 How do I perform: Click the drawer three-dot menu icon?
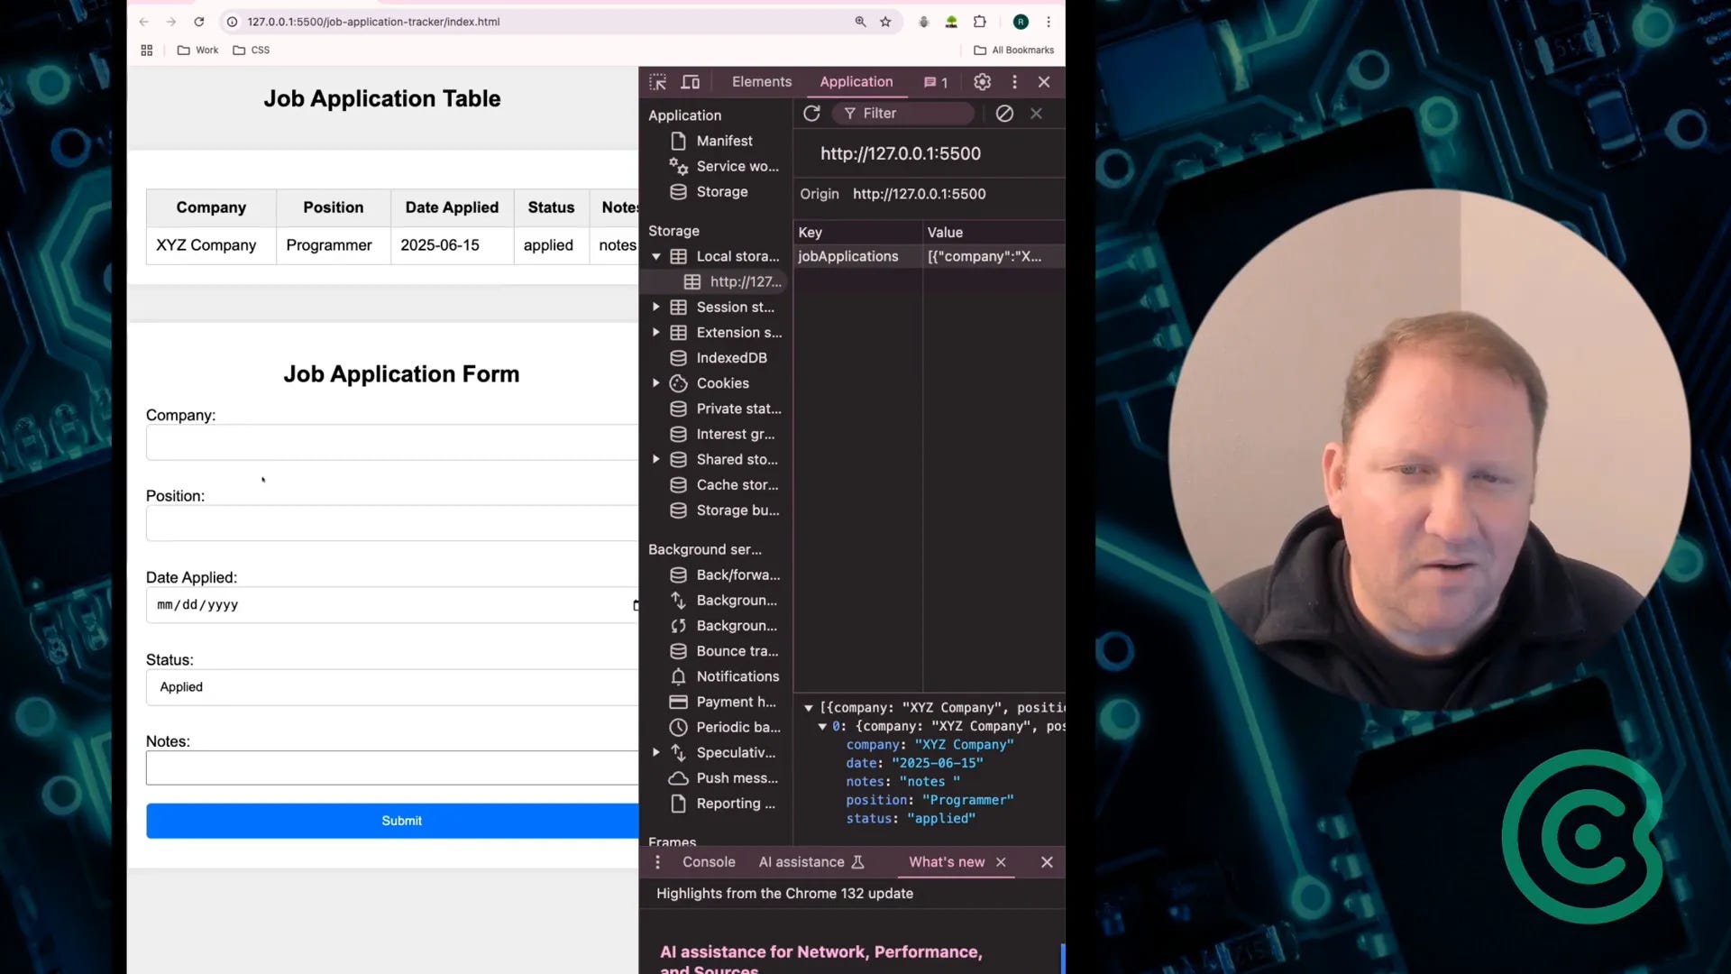[x=657, y=862]
